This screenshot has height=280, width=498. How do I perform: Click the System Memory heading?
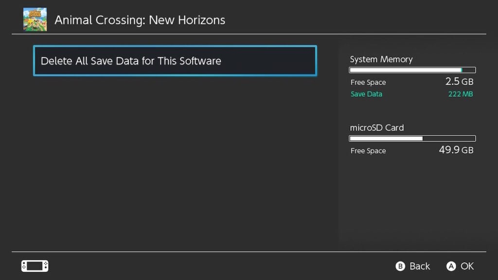tap(381, 59)
